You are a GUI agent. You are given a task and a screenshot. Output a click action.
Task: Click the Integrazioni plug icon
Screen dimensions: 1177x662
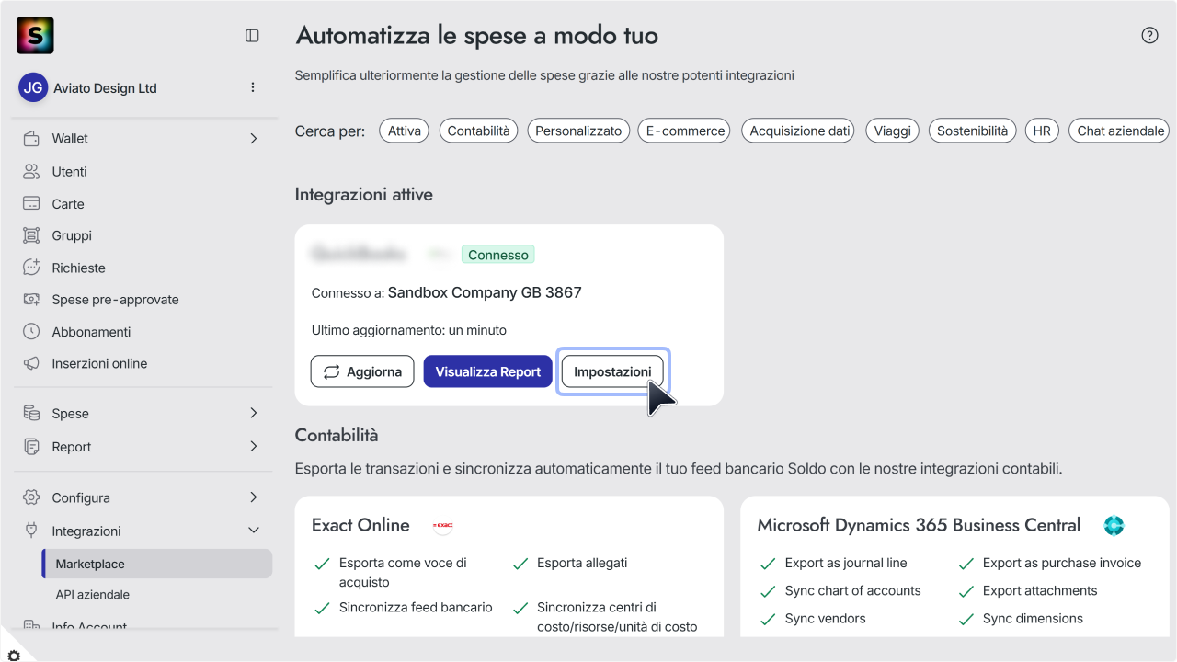point(31,531)
